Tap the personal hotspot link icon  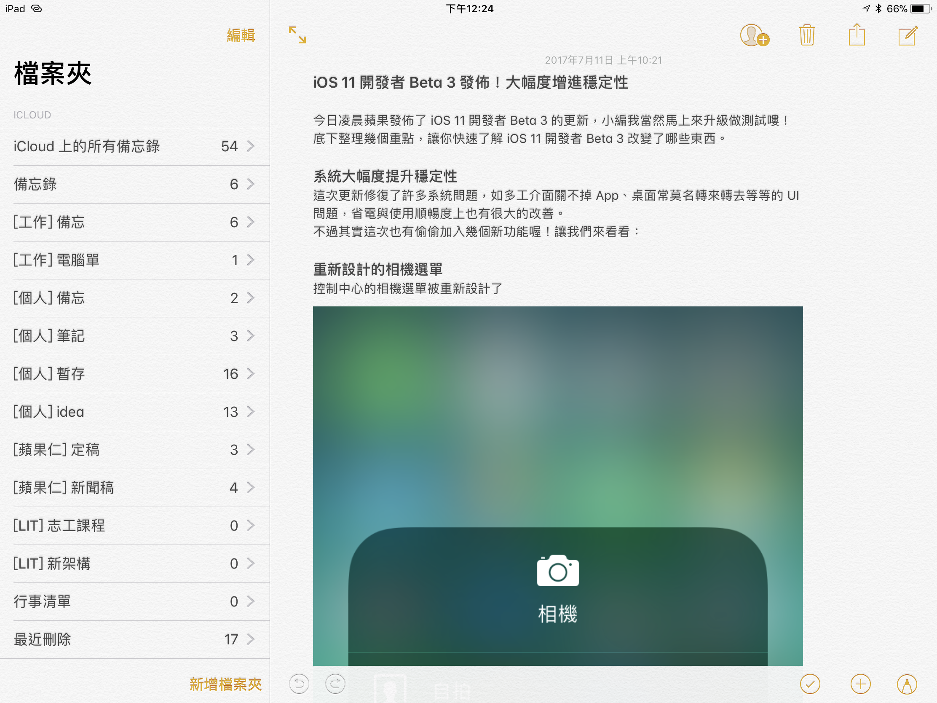pyautogui.click(x=37, y=8)
